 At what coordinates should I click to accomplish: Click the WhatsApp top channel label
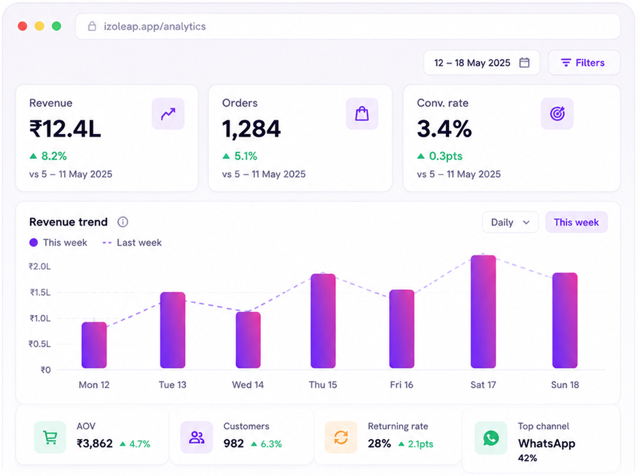tap(547, 444)
